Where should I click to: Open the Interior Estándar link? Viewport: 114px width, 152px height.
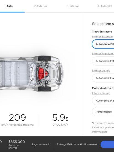point(102,37)
